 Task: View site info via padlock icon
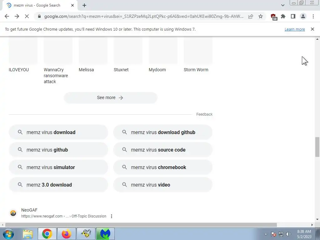click(x=39, y=16)
